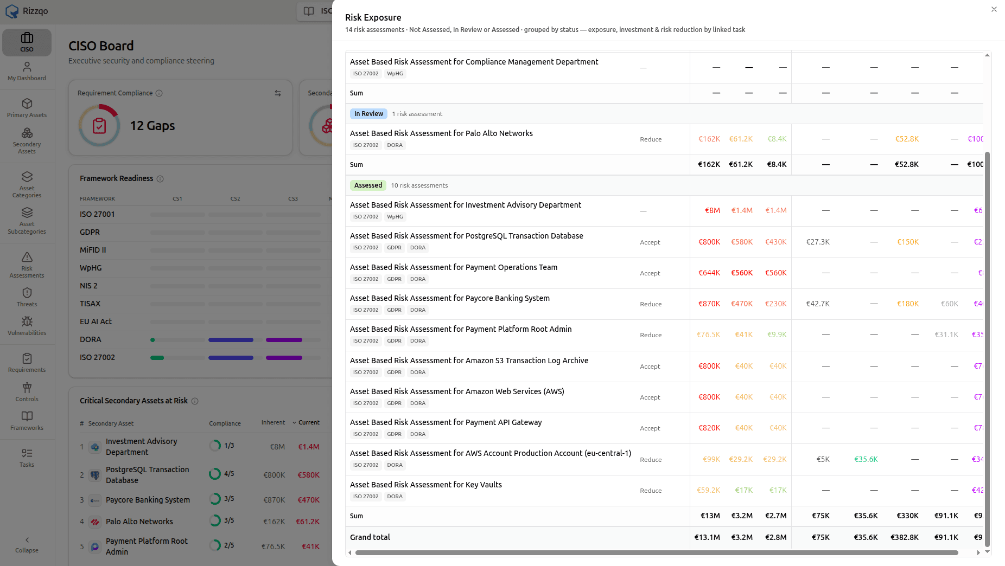The width and height of the screenshot is (1005, 566).
Task: Open Paycore Banking System risk assessment
Action: click(x=449, y=298)
